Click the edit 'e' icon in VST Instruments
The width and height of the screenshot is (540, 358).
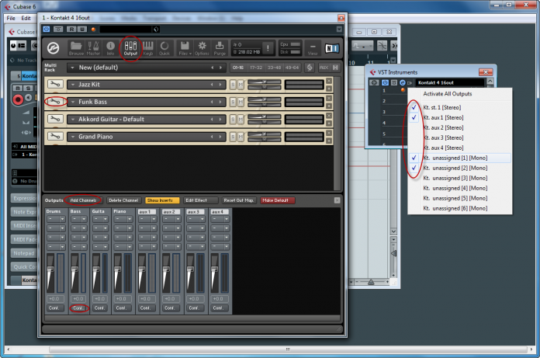[402, 82]
